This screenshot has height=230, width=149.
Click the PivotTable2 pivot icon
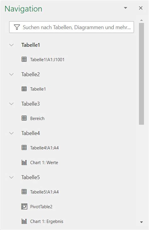24,206
